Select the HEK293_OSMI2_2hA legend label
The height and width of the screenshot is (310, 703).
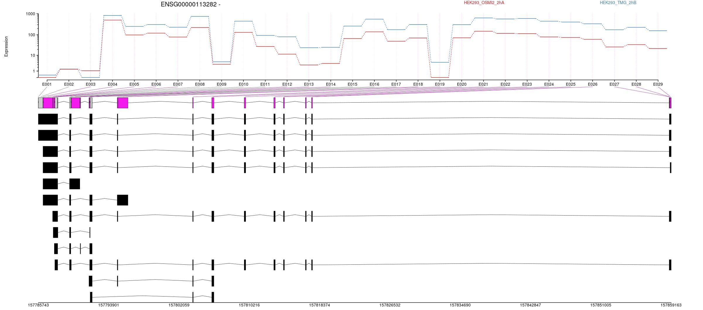point(484,3)
